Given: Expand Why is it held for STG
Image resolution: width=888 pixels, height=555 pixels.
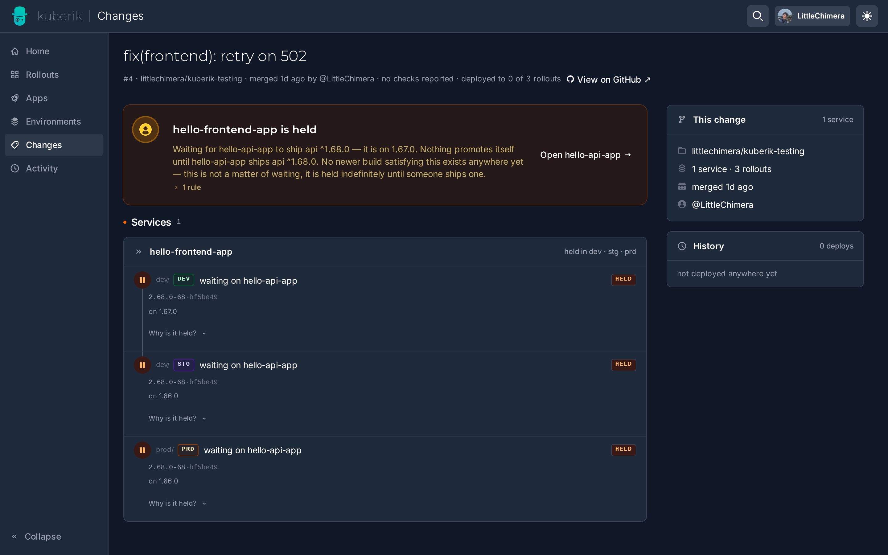Looking at the screenshot, I should pyautogui.click(x=178, y=418).
